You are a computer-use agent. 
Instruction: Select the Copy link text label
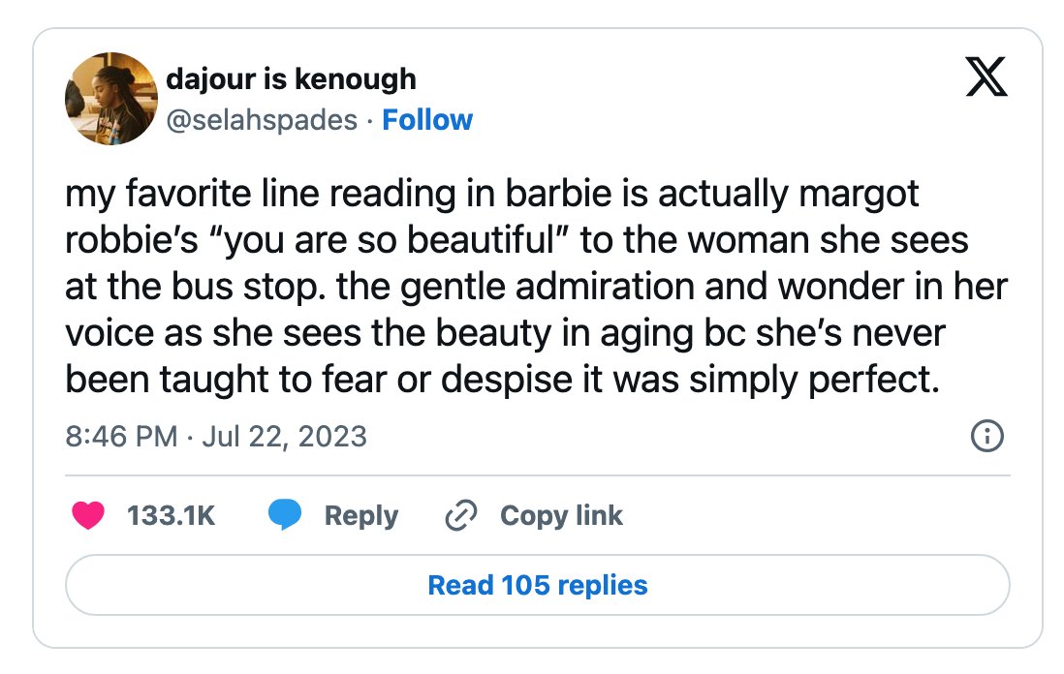(x=561, y=515)
